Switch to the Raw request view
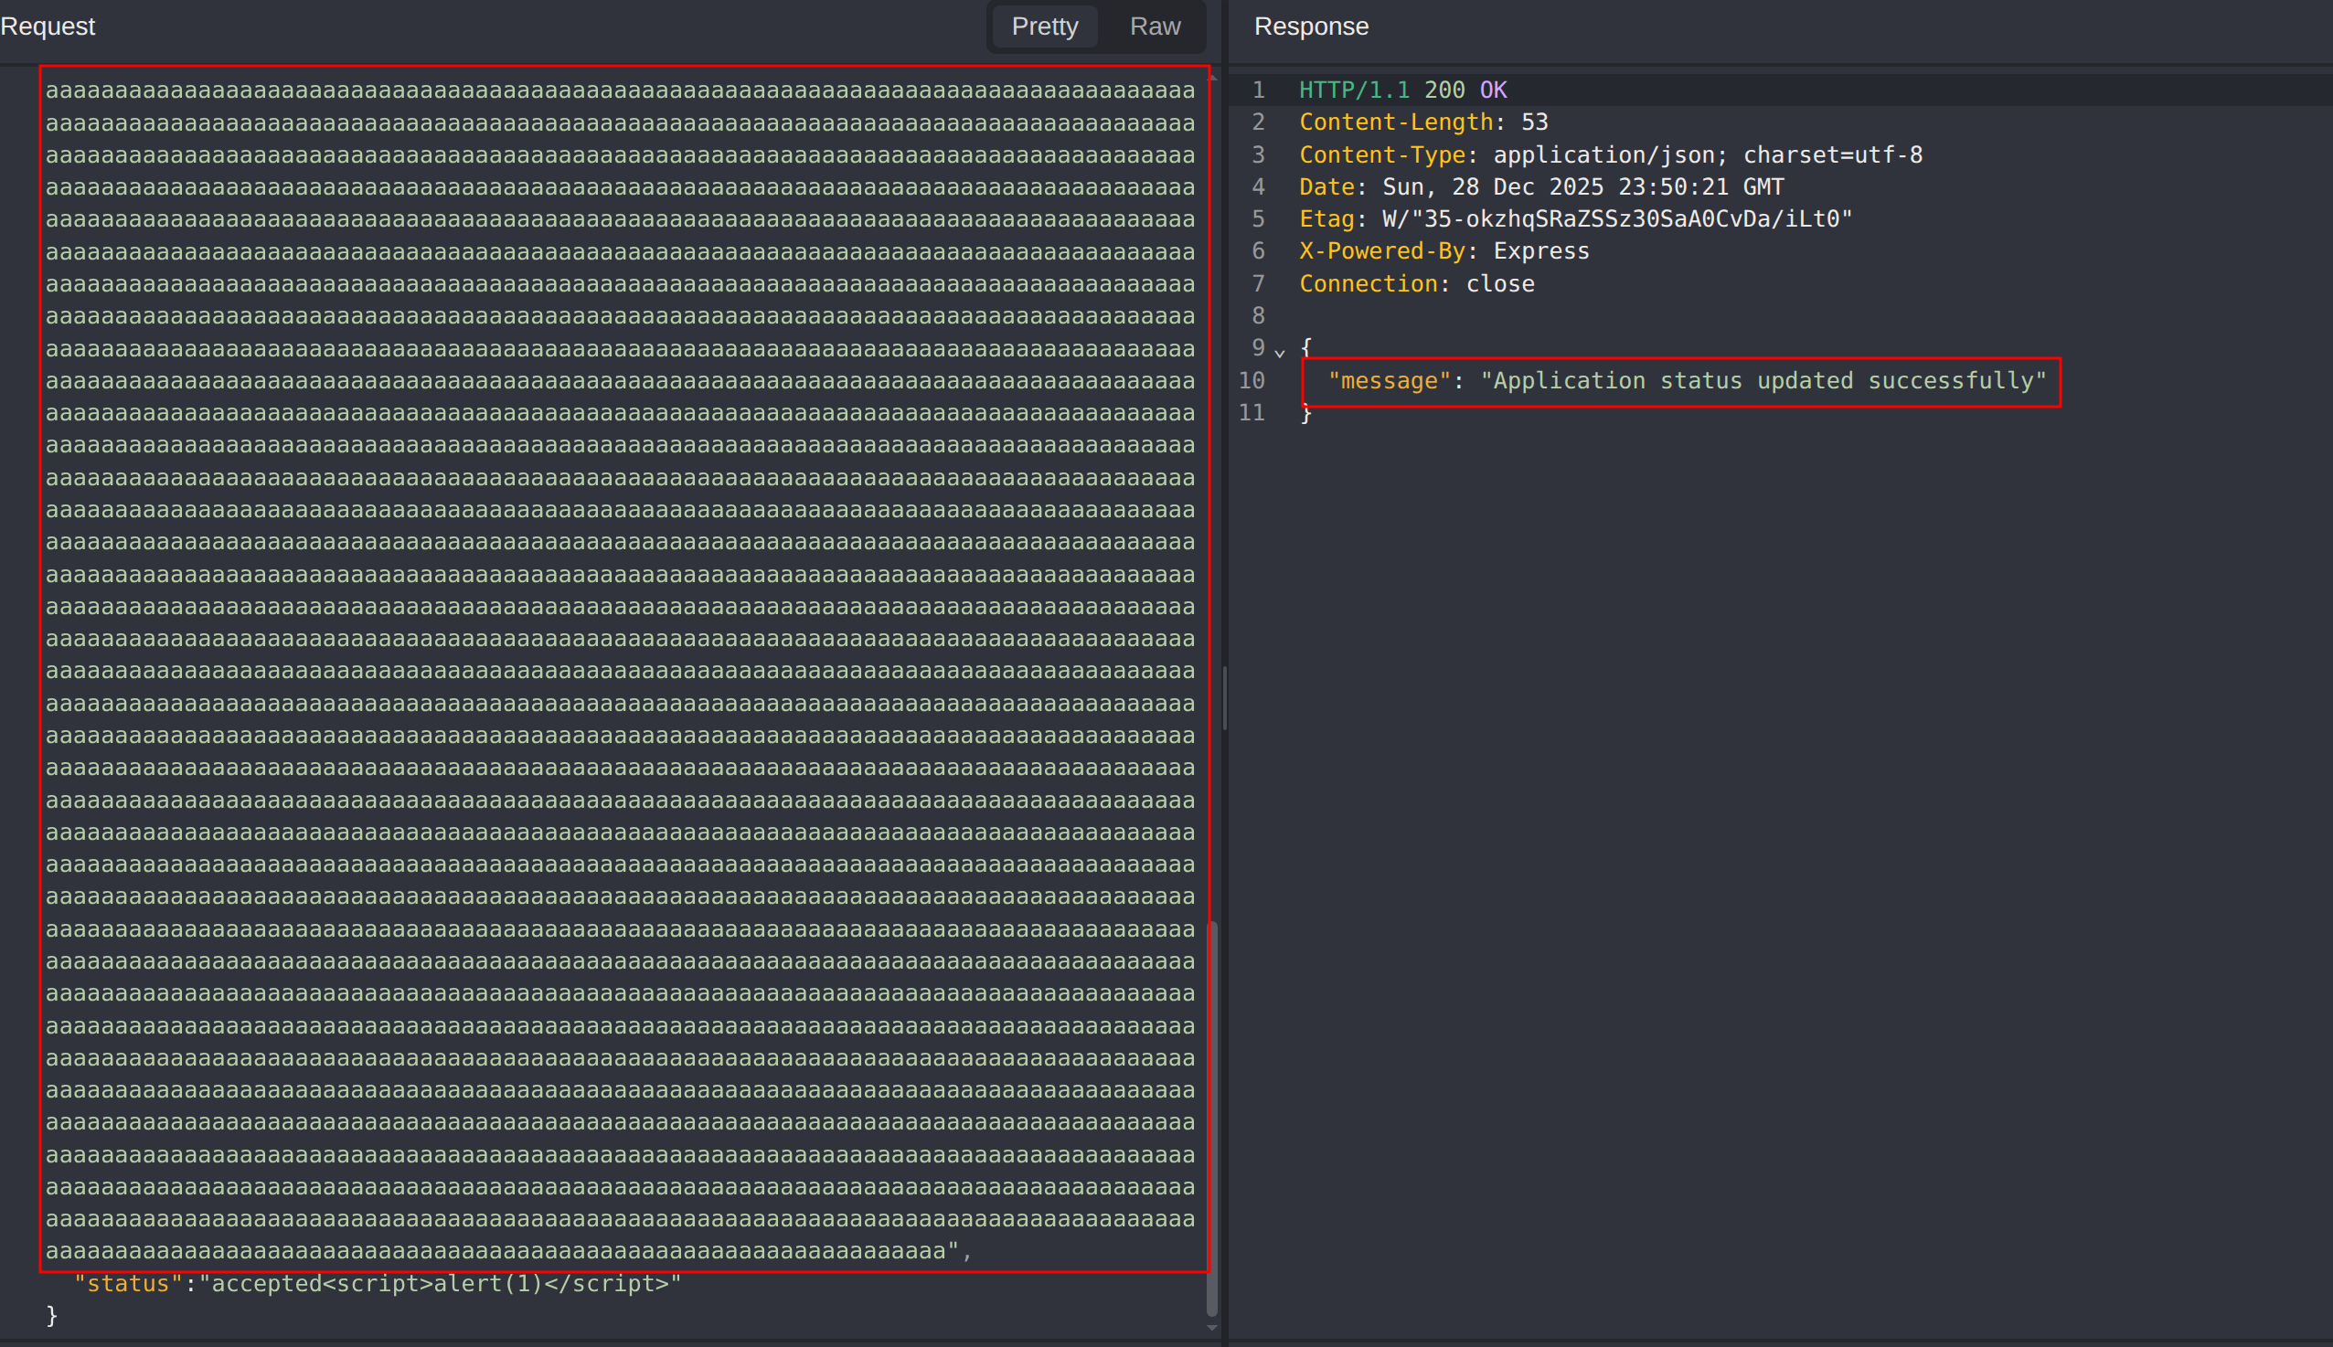 click(1154, 26)
